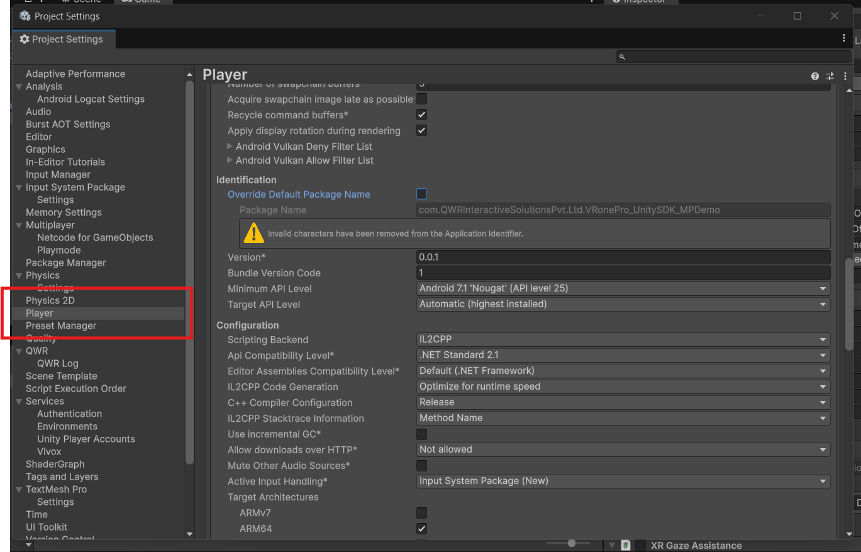Collapse the Services tree section

click(x=19, y=401)
